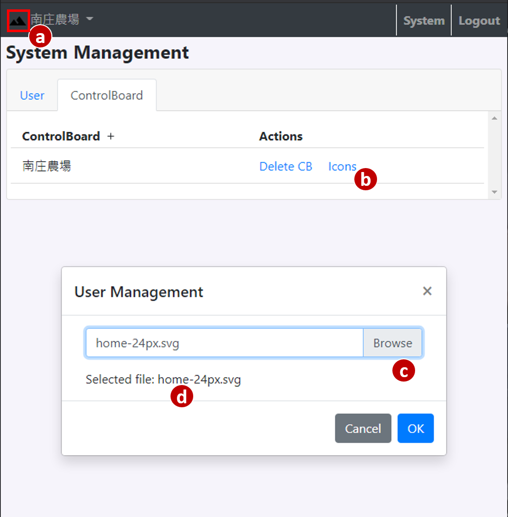The width and height of the screenshot is (508, 517).
Task: Close the User Management dialog with X
Action: (x=427, y=291)
